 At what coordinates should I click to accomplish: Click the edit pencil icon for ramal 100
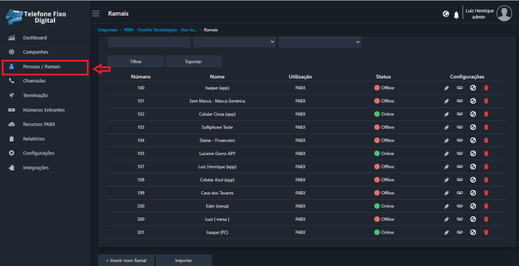point(446,87)
